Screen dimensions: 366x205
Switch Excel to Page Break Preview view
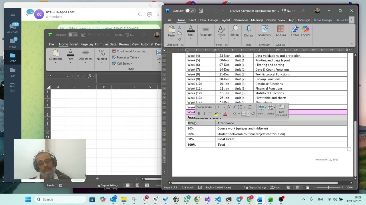(x=147, y=185)
